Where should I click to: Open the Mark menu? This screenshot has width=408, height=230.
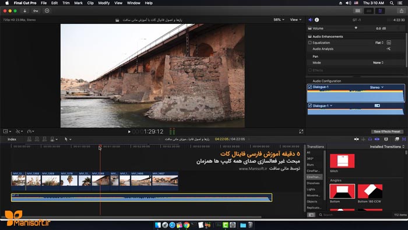point(78,3)
